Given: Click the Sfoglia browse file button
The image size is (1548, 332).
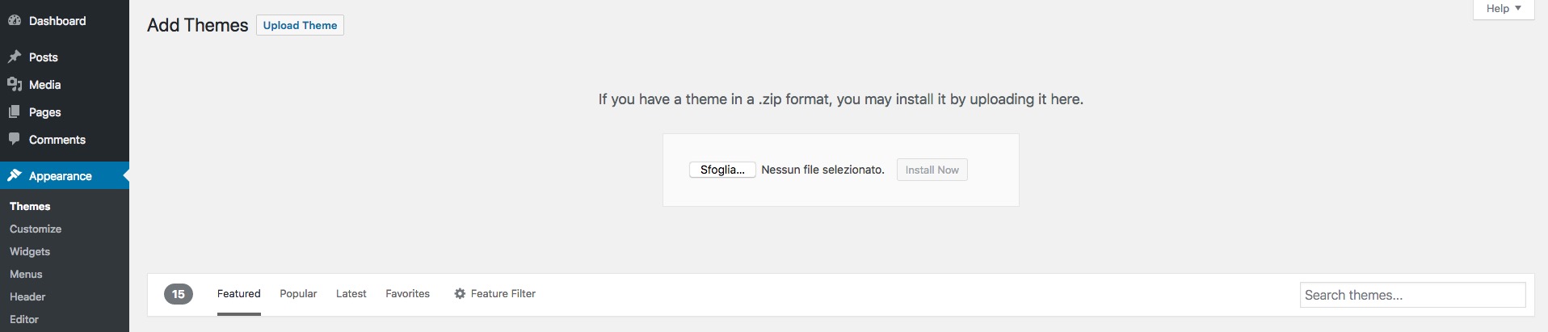Looking at the screenshot, I should (x=722, y=170).
